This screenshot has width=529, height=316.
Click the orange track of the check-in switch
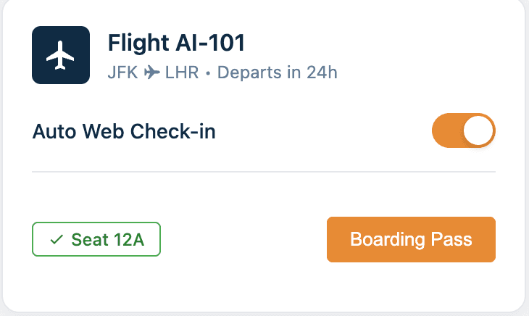click(446, 131)
